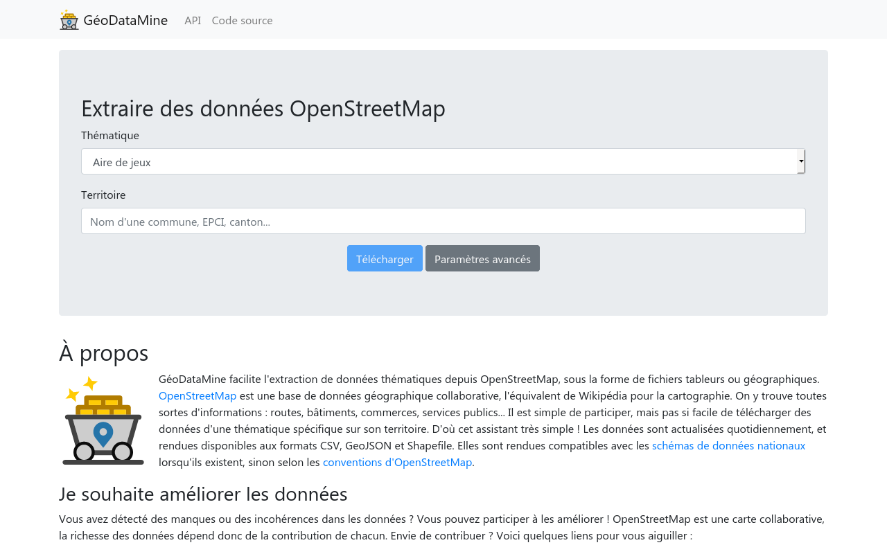Viewport: 887px width, 554px height.
Task: Focus the Territoire input field
Action: (443, 222)
